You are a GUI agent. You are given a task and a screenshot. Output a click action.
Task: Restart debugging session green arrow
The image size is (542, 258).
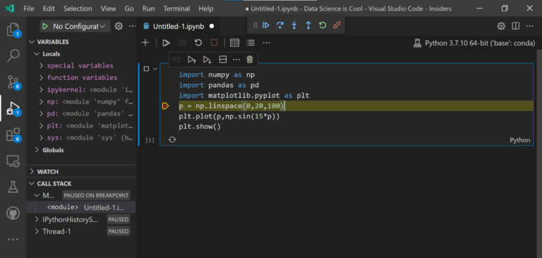pos(323,25)
